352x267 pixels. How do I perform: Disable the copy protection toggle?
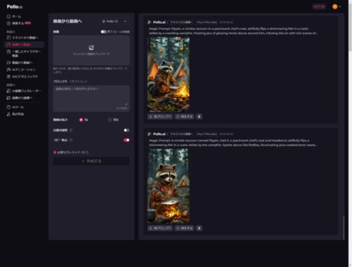(x=126, y=140)
